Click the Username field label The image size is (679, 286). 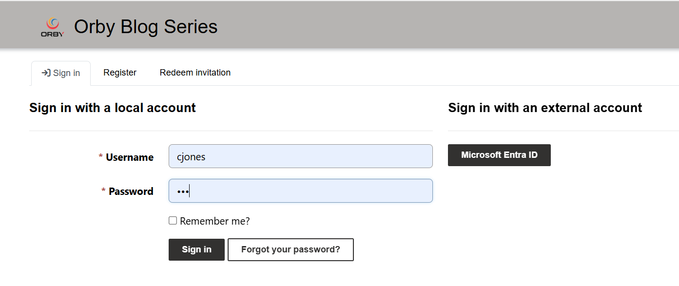(x=130, y=157)
